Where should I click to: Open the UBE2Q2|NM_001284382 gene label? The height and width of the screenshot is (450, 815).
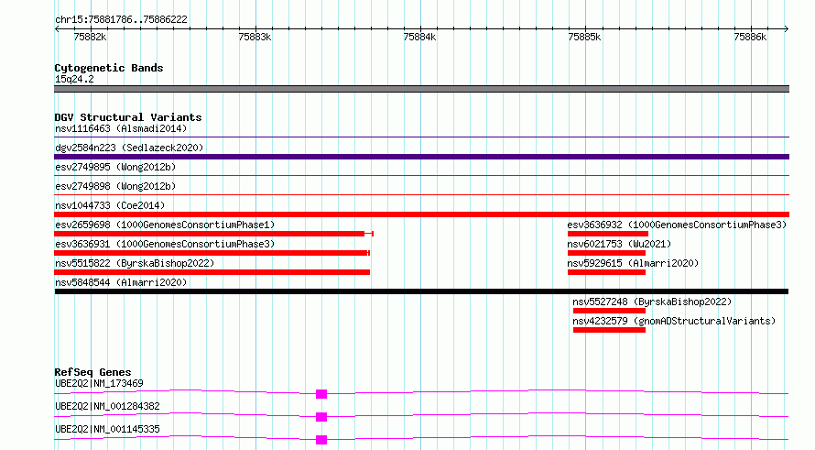[107, 406]
